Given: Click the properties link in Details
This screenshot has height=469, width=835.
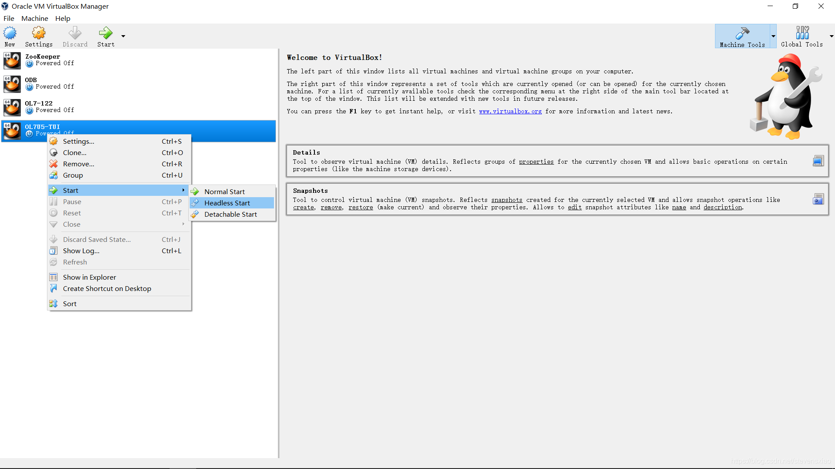Looking at the screenshot, I should click(536, 162).
